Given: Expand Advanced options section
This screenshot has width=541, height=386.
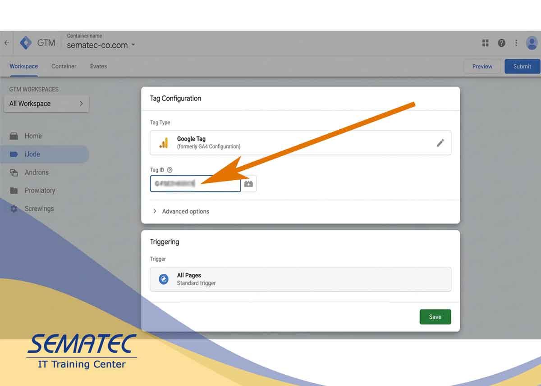Looking at the screenshot, I should click(x=180, y=211).
